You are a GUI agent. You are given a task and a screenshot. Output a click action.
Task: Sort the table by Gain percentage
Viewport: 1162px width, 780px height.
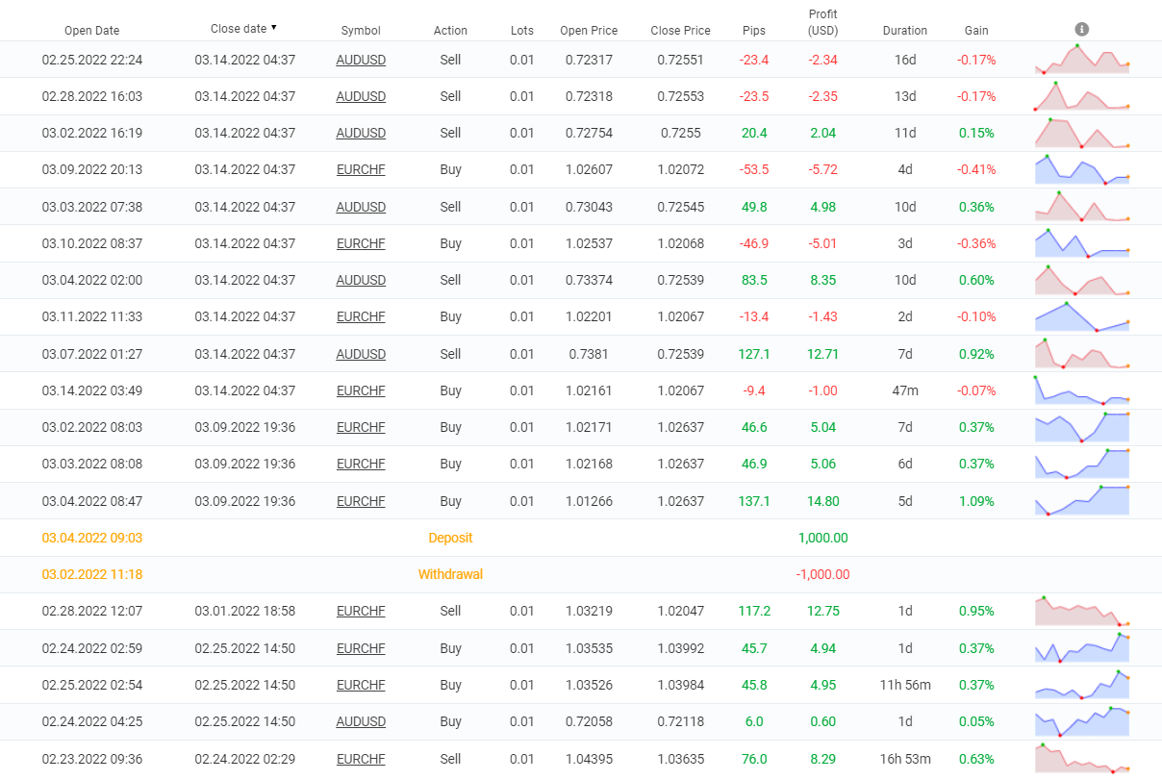[x=975, y=30]
